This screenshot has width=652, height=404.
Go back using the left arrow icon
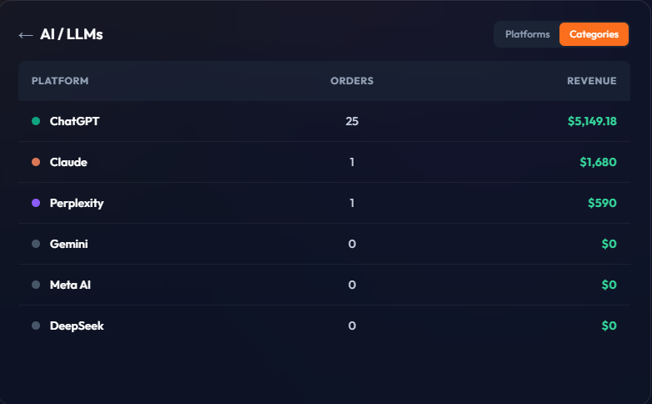point(26,35)
